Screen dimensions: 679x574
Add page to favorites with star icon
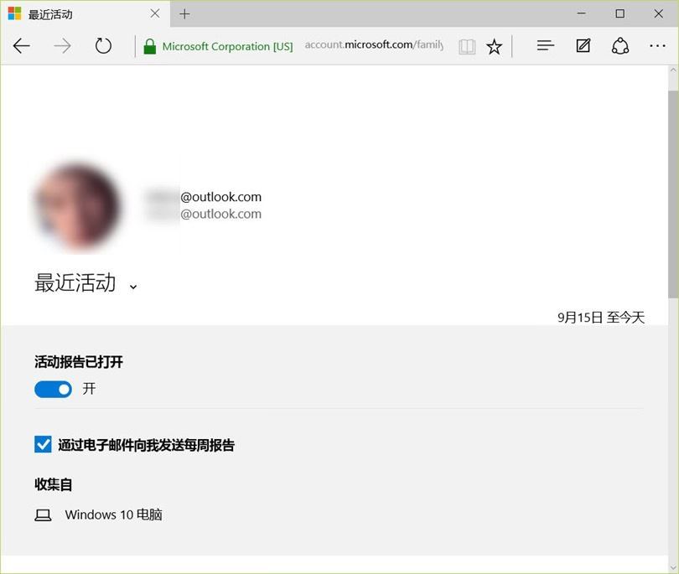495,47
